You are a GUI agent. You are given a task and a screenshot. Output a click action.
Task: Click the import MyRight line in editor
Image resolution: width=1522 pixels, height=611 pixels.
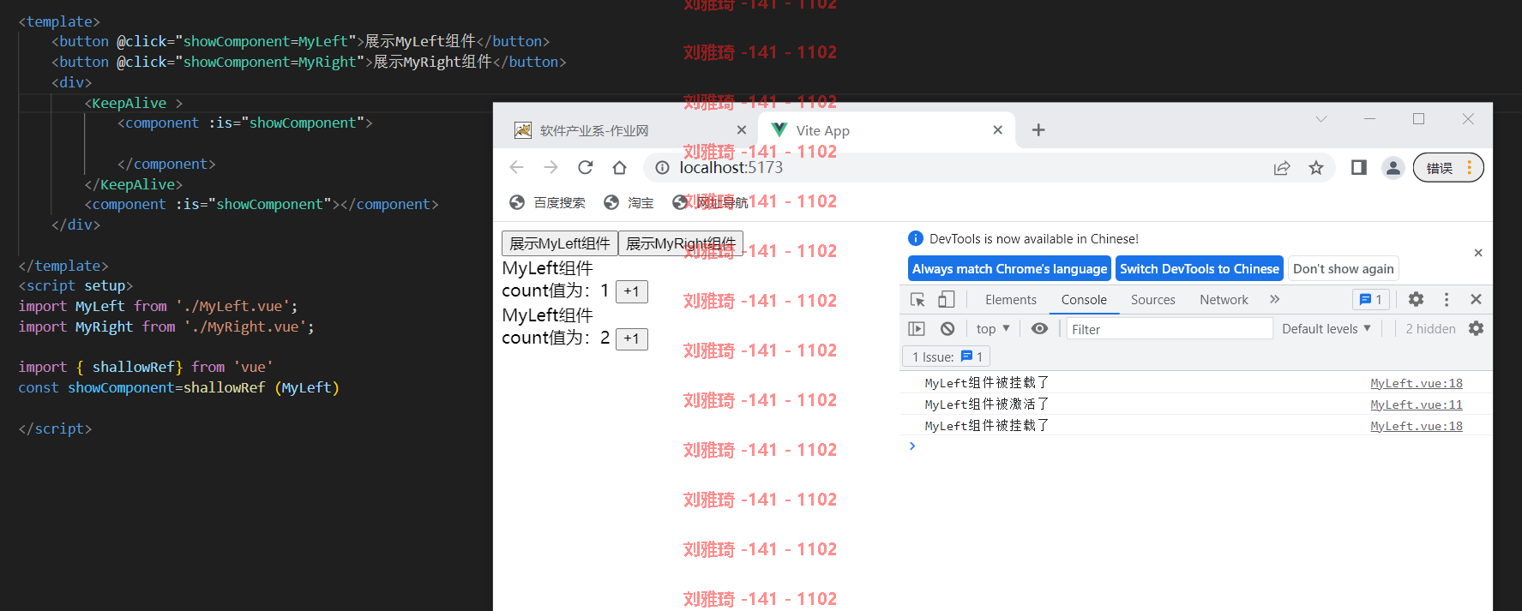(166, 326)
